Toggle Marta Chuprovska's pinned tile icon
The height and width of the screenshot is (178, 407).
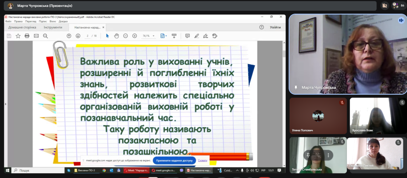[x=296, y=88]
